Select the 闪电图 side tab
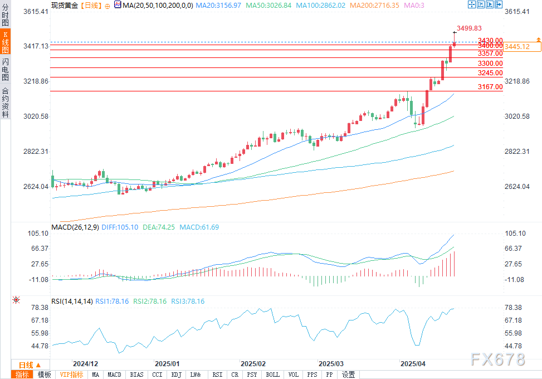The width and height of the screenshot is (542, 379). pyautogui.click(x=5, y=69)
